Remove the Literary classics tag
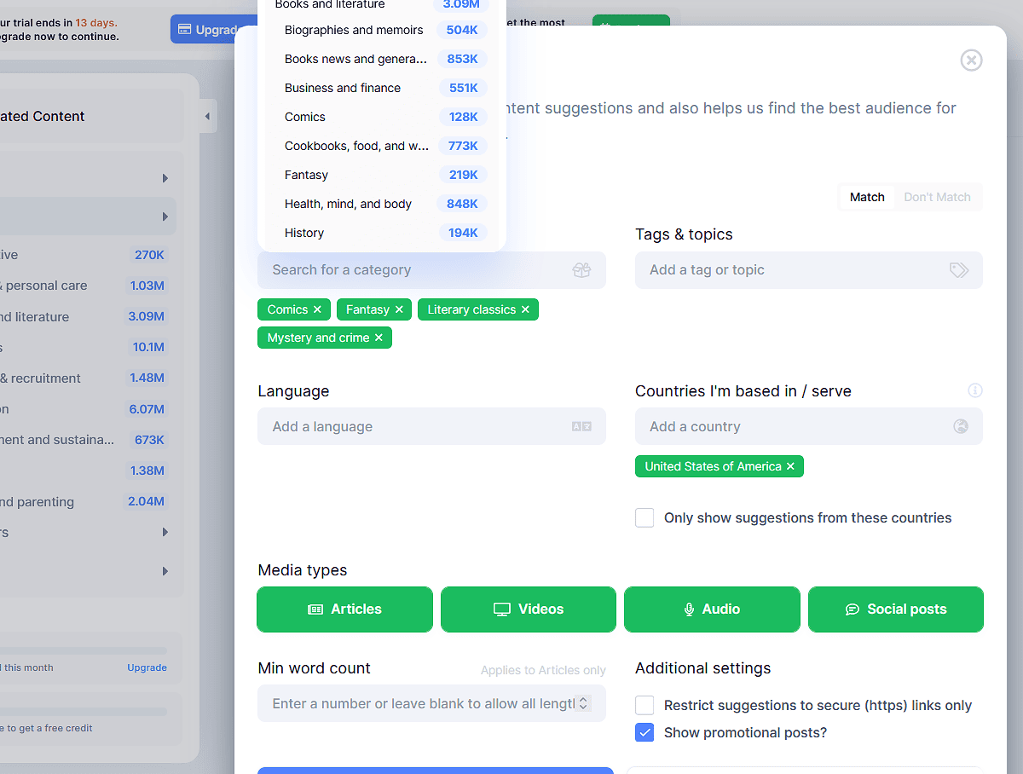Screen dimensions: 1023x774 pyautogui.click(x=525, y=309)
